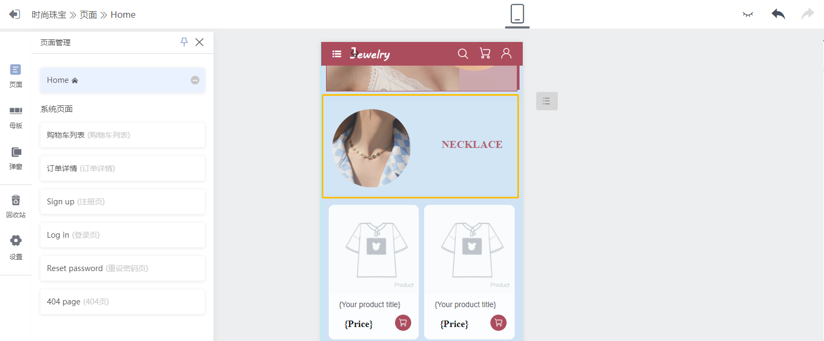Select the Sign up page entry
Viewport: 824px width, 341px height.
(122, 202)
